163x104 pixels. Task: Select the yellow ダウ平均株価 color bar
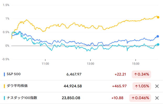pos(4,86)
